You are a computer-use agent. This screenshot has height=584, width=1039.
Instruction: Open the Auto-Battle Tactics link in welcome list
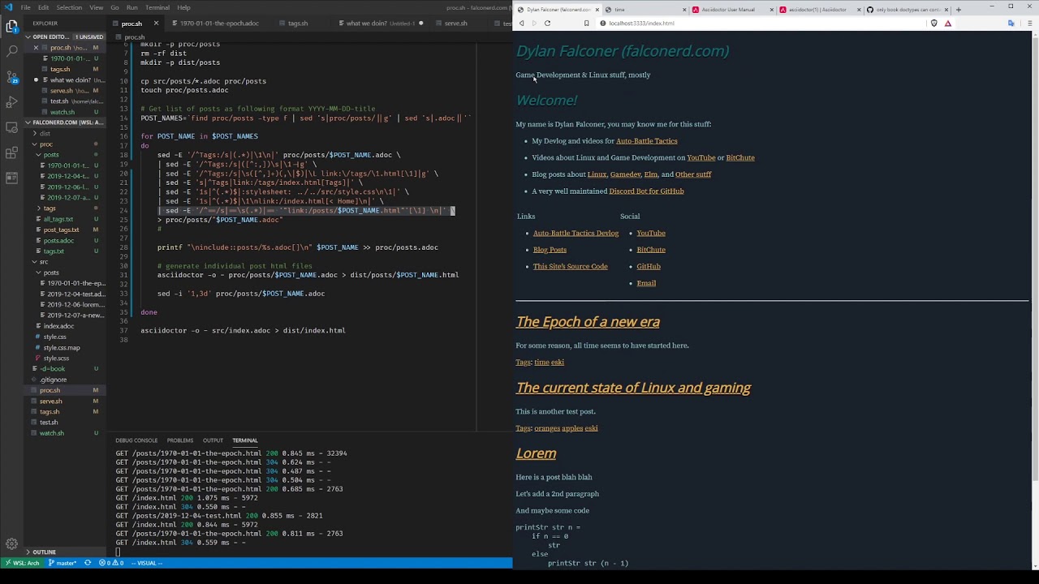click(x=646, y=141)
